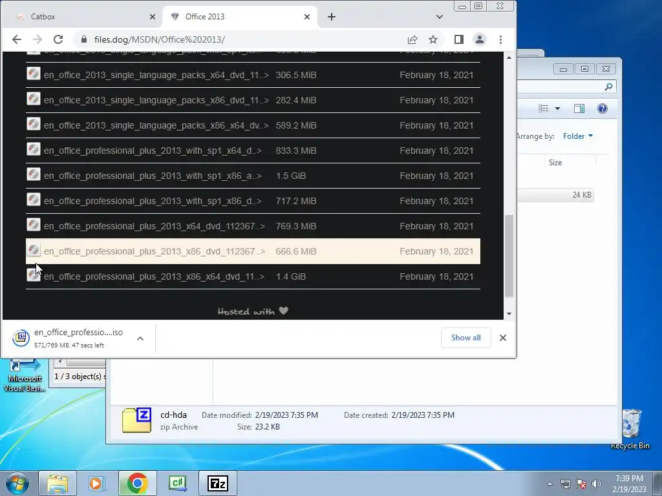Open the 7-Zip taskbar icon
662x496 pixels.
pyautogui.click(x=218, y=483)
